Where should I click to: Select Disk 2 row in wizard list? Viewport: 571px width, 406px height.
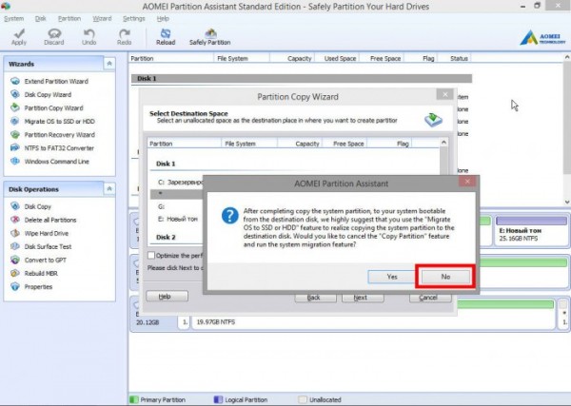tap(176, 237)
